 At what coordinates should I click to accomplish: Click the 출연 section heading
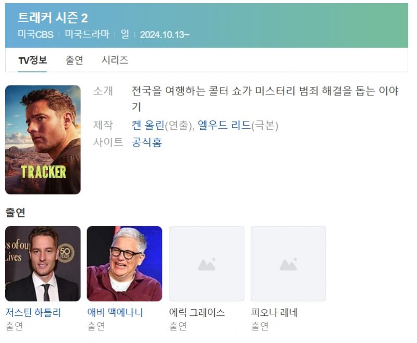[15, 213]
